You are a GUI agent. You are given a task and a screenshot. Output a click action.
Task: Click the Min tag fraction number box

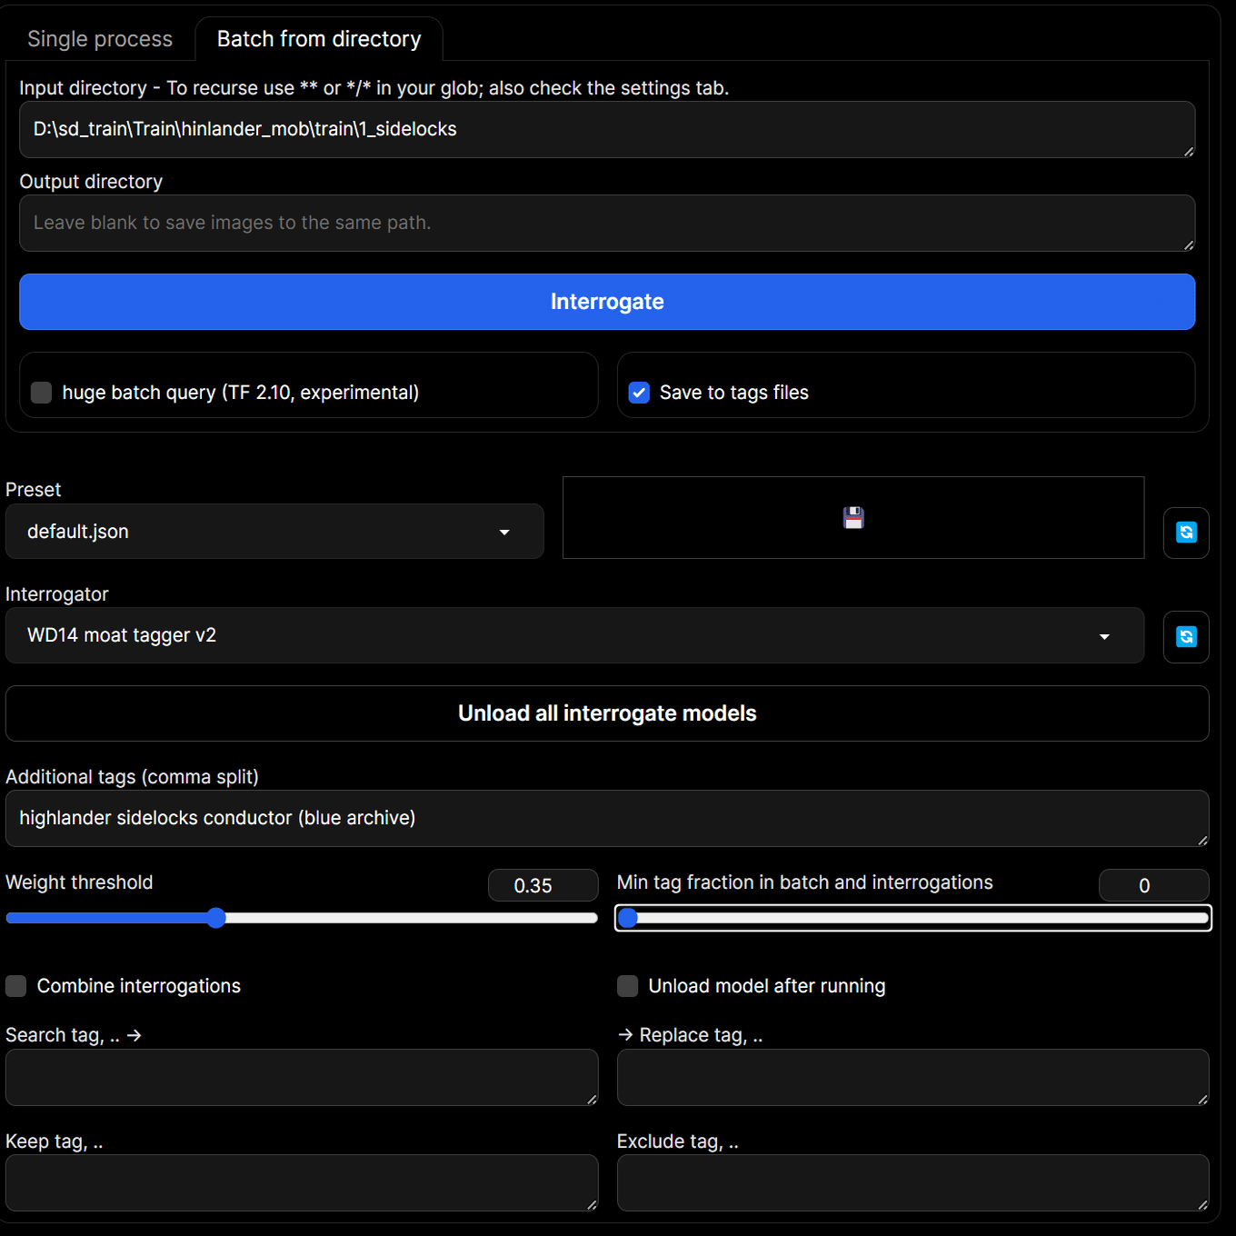click(x=1154, y=885)
